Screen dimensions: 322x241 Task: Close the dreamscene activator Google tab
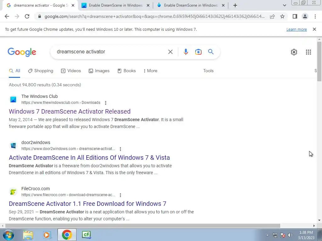(x=73, y=5)
